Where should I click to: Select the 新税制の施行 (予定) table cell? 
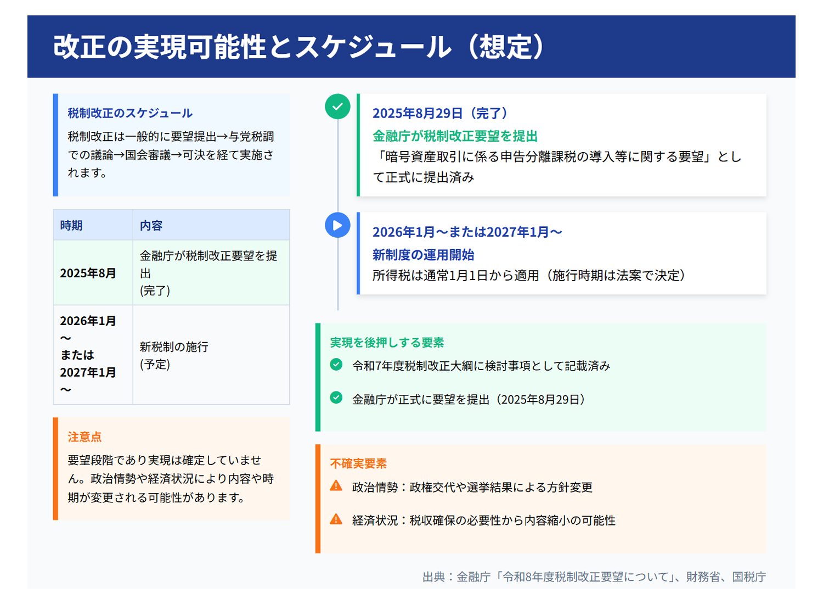click(174, 355)
